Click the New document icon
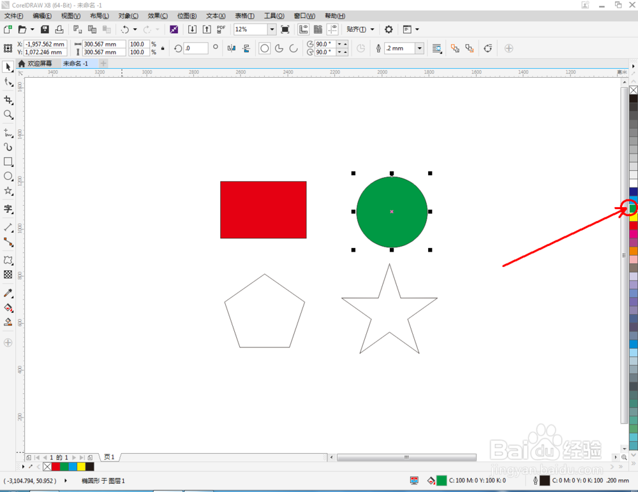The height and width of the screenshot is (492, 638). tap(8, 29)
